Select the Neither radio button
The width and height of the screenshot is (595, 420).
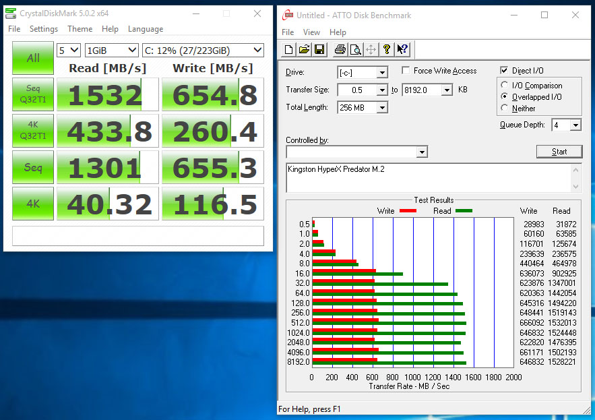click(505, 108)
